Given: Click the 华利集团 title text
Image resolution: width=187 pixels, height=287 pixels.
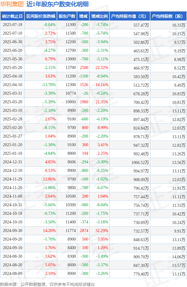Looking at the screenshot, I should [x=12, y=4].
